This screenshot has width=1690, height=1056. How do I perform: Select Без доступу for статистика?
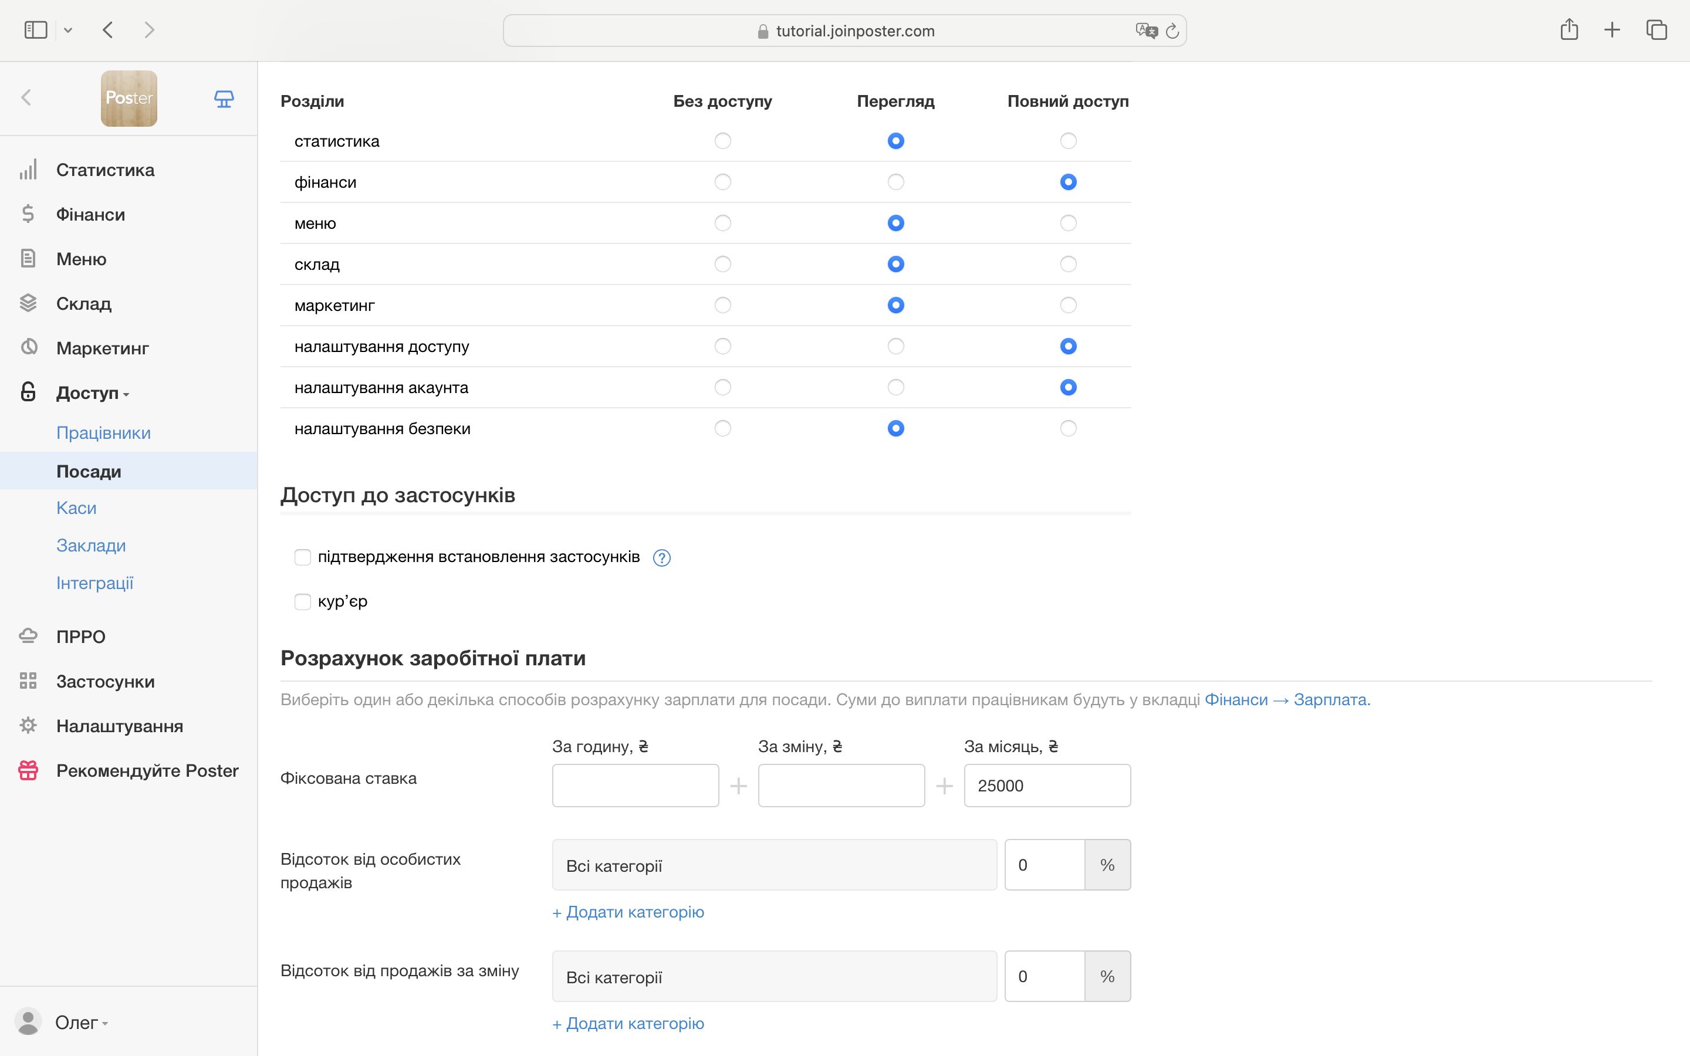click(x=723, y=141)
